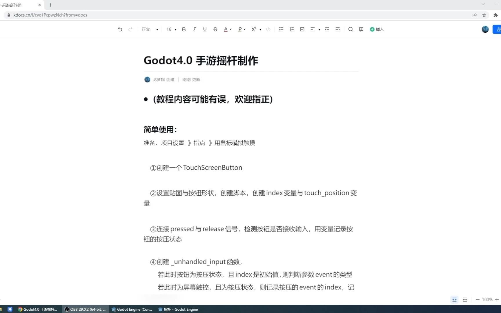Insert inline code formatting
Viewport: 501px width, 313px height.
[x=268, y=29]
